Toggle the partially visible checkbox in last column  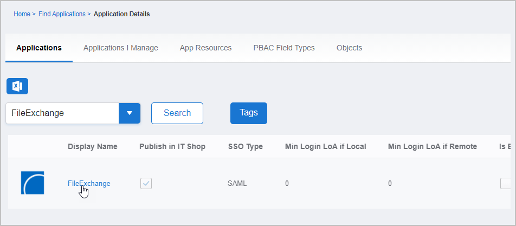coord(505,183)
